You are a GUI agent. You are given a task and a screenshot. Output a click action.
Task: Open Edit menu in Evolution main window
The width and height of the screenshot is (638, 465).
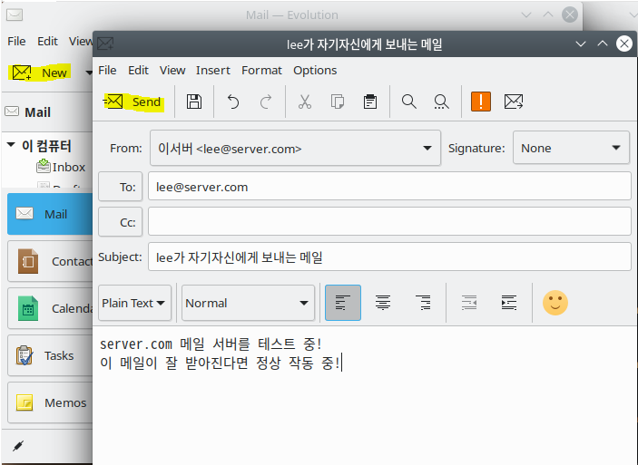47,41
